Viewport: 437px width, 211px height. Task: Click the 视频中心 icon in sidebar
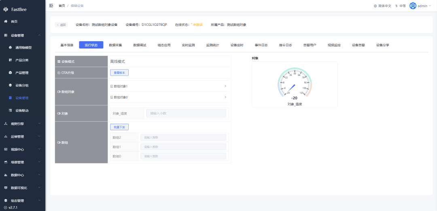6,149
